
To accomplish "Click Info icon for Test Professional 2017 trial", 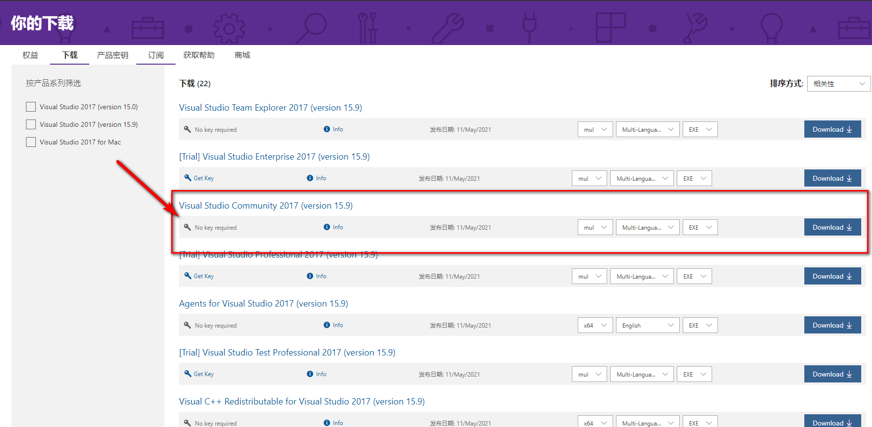I will (310, 374).
